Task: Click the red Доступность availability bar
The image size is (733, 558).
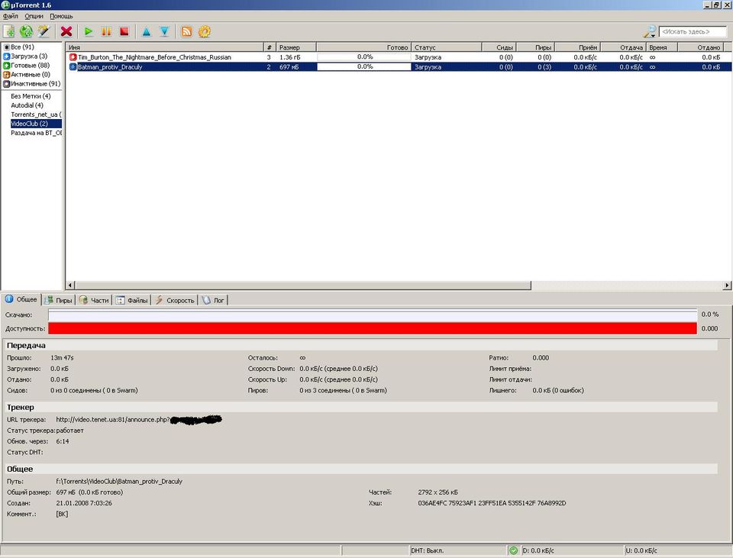Action: pos(373,328)
